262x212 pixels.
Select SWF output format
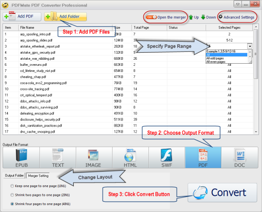pyautogui.click(x=167, y=157)
